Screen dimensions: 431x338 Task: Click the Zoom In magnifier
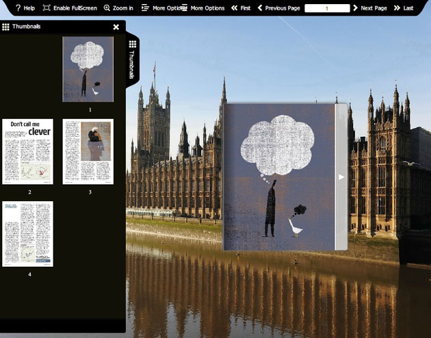[x=107, y=8]
